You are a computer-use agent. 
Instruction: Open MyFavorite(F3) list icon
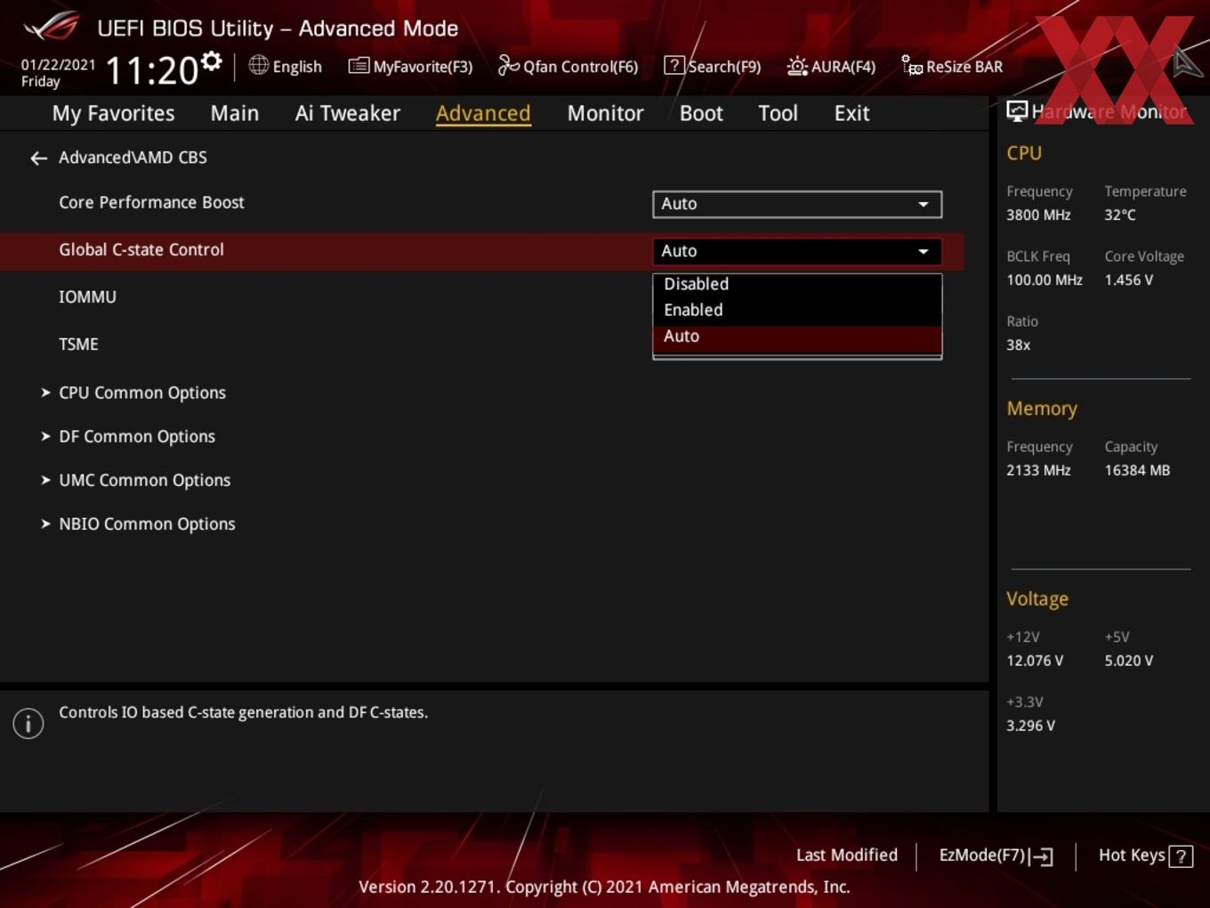click(x=359, y=66)
